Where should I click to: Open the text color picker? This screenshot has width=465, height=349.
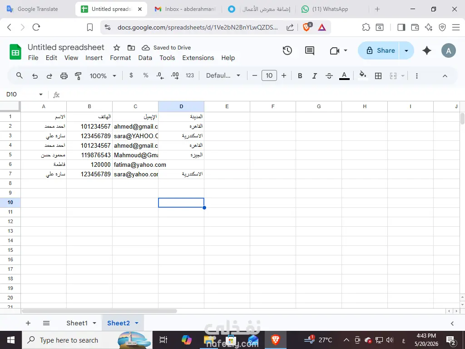(x=344, y=76)
